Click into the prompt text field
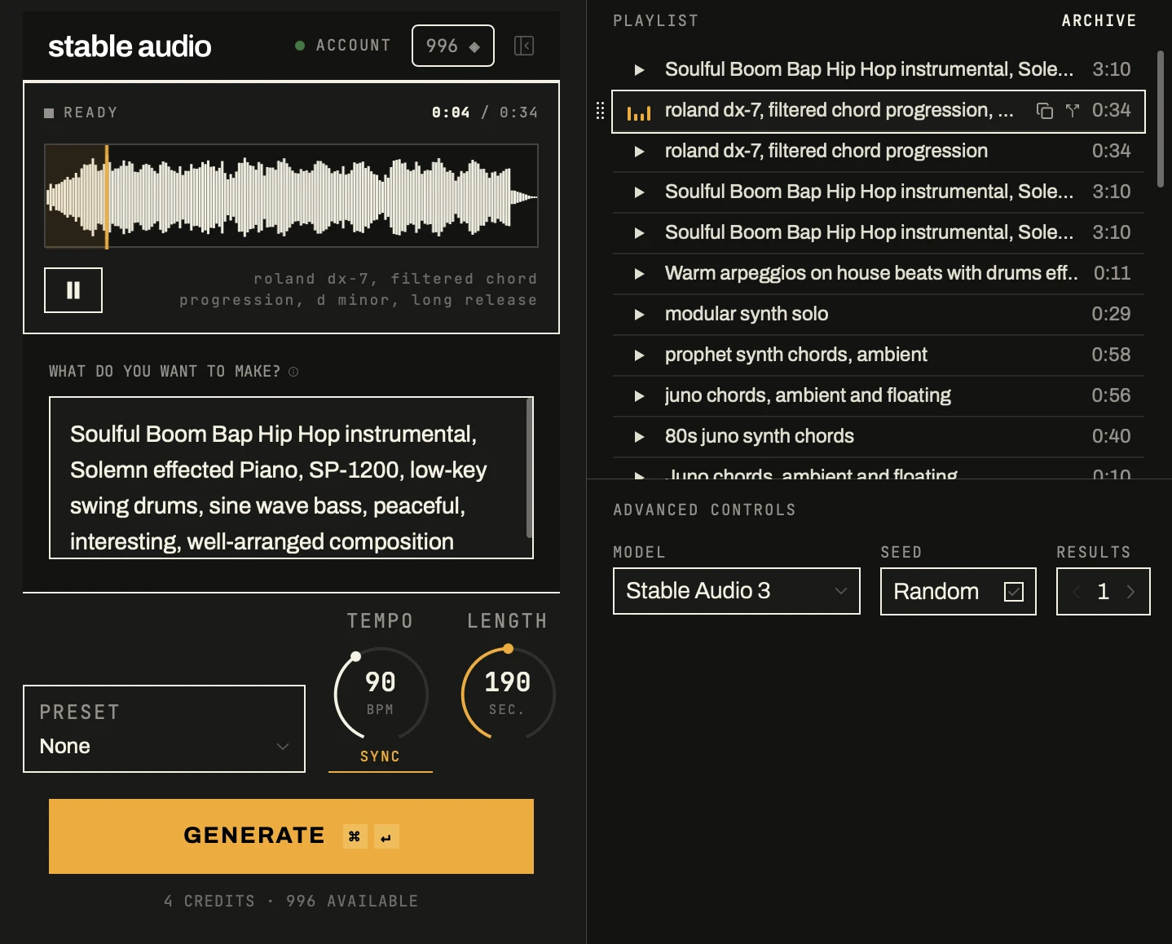Image resolution: width=1172 pixels, height=944 pixels. pos(291,478)
